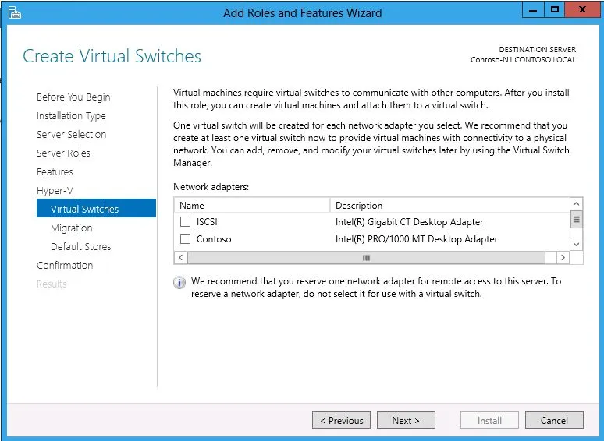Click the Description column header

[450, 206]
